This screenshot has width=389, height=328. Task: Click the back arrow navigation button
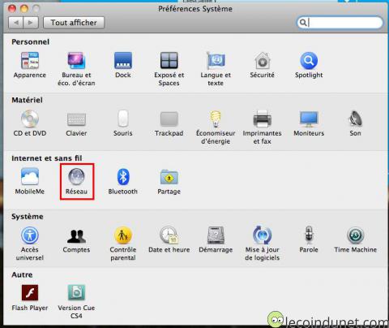point(16,23)
